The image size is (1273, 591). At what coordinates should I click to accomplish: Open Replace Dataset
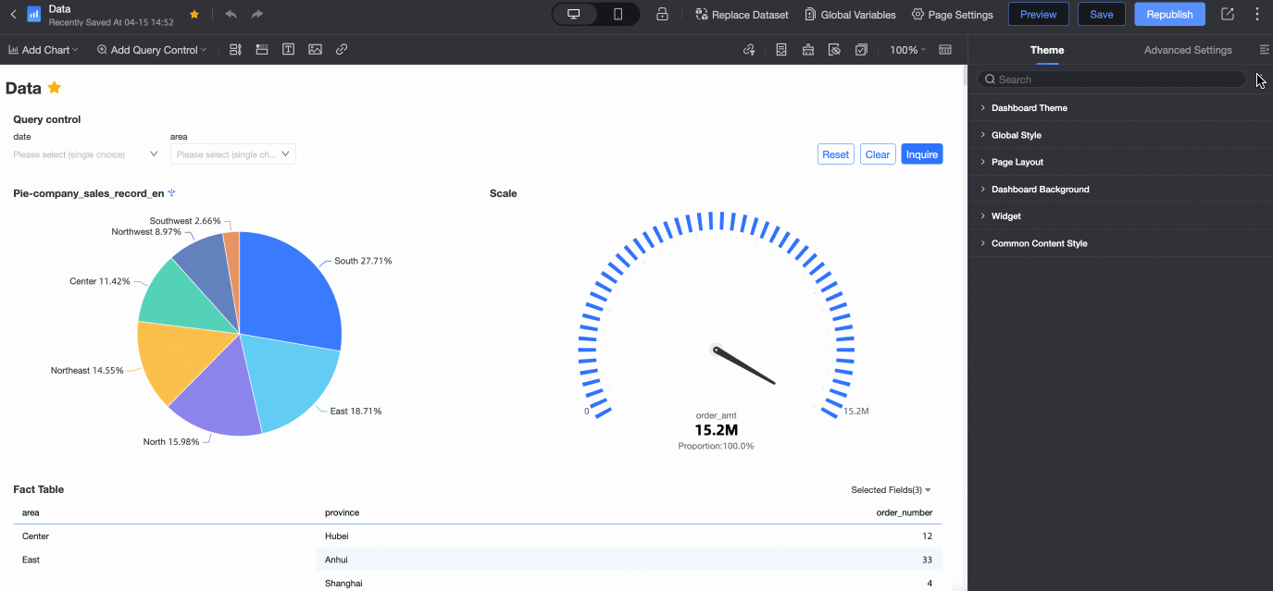click(742, 15)
